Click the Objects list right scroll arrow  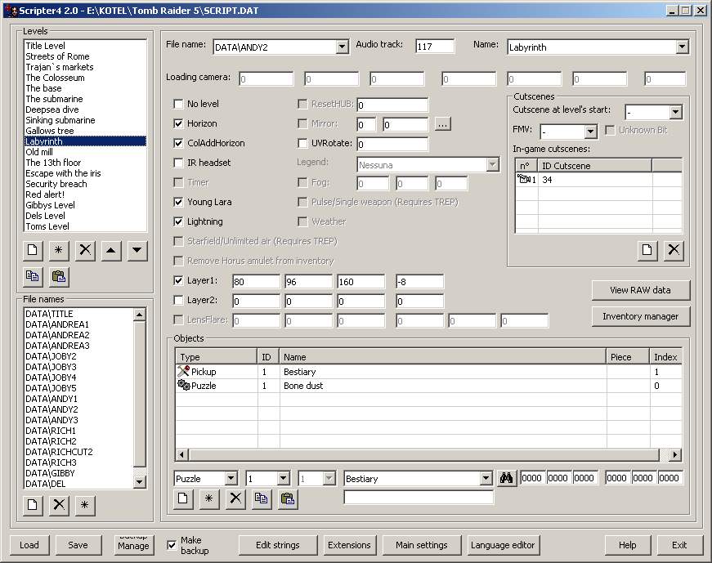click(x=675, y=454)
